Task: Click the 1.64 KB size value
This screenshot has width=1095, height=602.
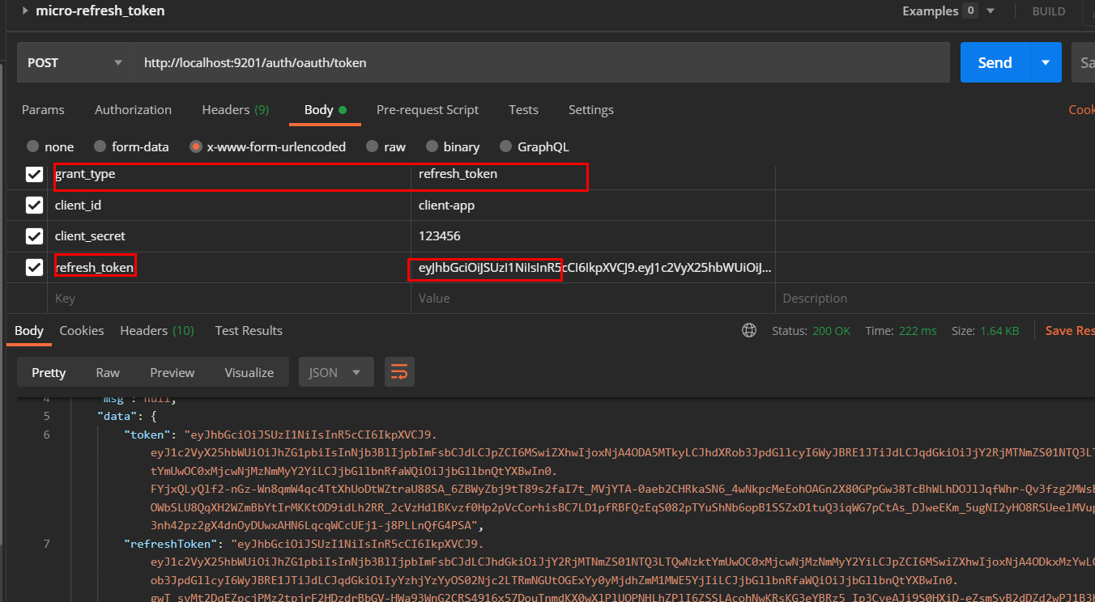Action: (x=999, y=331)
